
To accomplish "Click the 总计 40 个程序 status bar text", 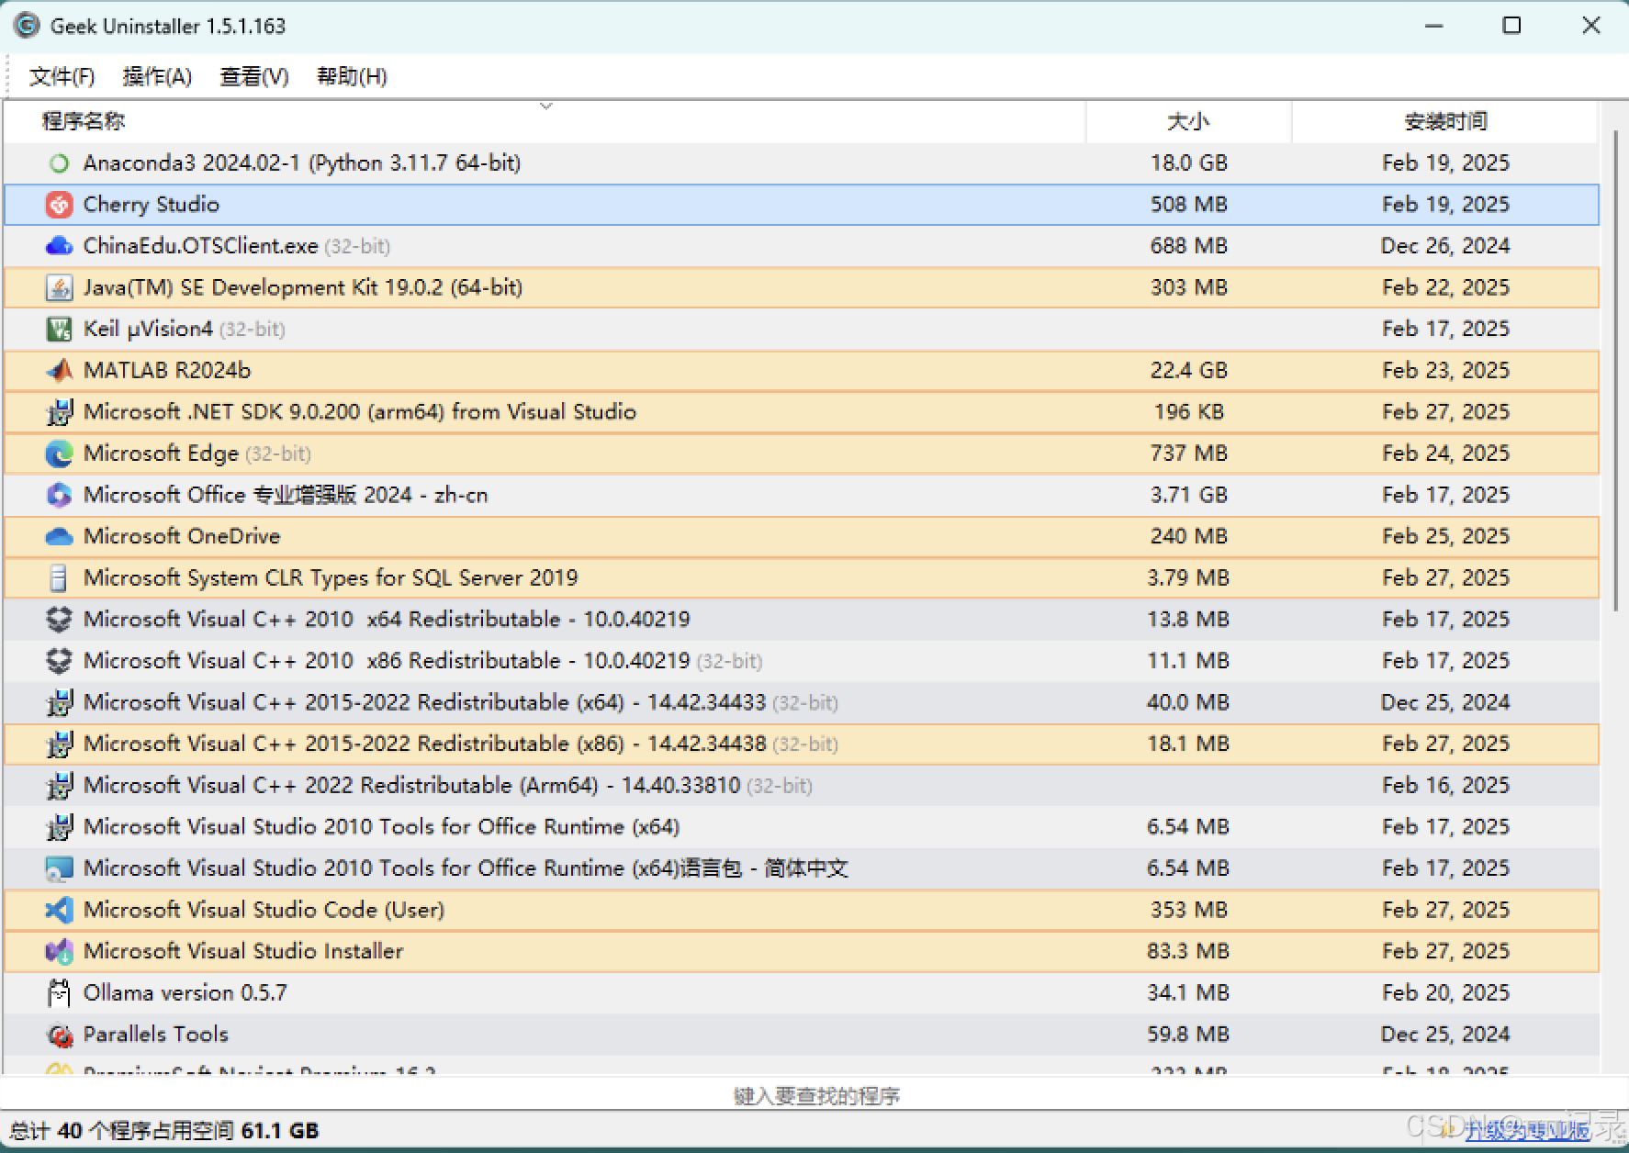I will tap(164, 1130).
